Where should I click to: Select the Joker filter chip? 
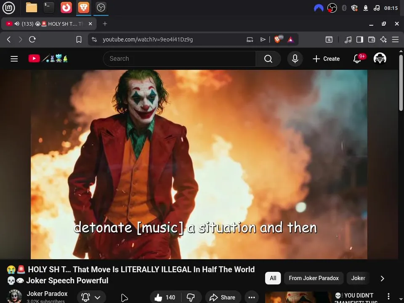click(358, 278)
